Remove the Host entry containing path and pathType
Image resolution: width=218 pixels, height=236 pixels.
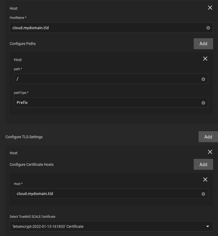(205, 59)
